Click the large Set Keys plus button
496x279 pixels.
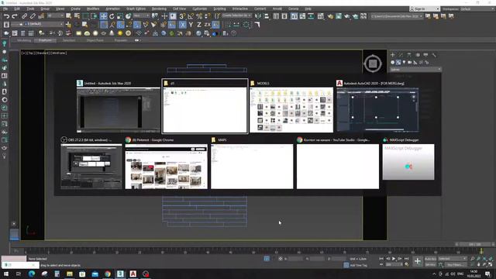click(418, 261)
